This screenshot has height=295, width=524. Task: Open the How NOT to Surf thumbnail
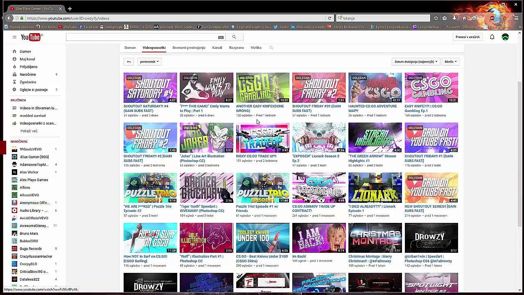pos(150,238)
